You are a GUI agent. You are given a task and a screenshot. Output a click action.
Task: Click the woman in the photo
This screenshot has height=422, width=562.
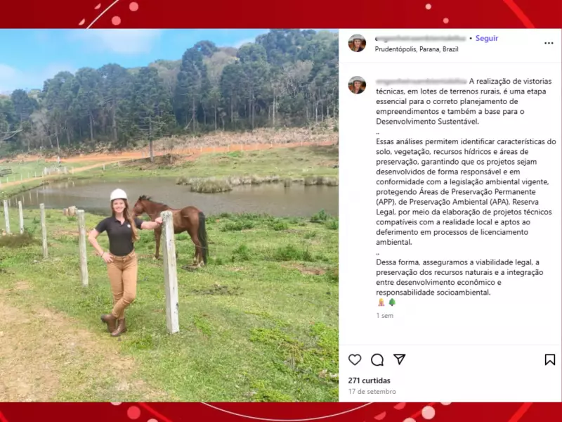click(x=121, y=262)
